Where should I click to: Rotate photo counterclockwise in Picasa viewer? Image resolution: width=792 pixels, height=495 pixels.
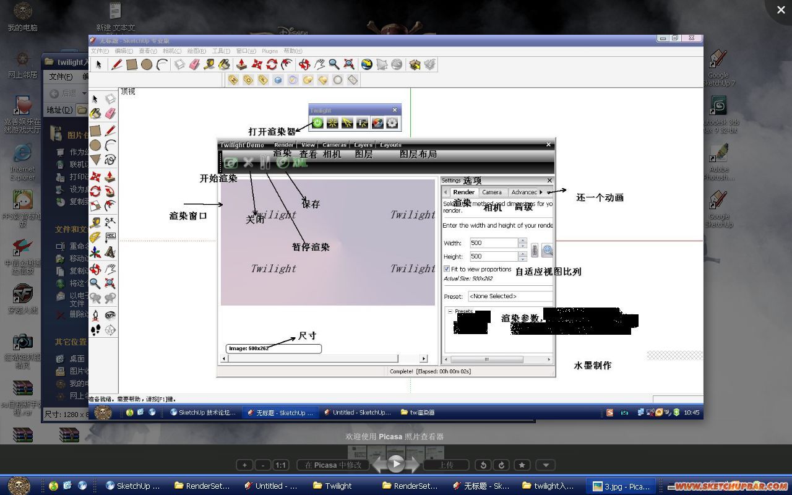pos(484,465)
